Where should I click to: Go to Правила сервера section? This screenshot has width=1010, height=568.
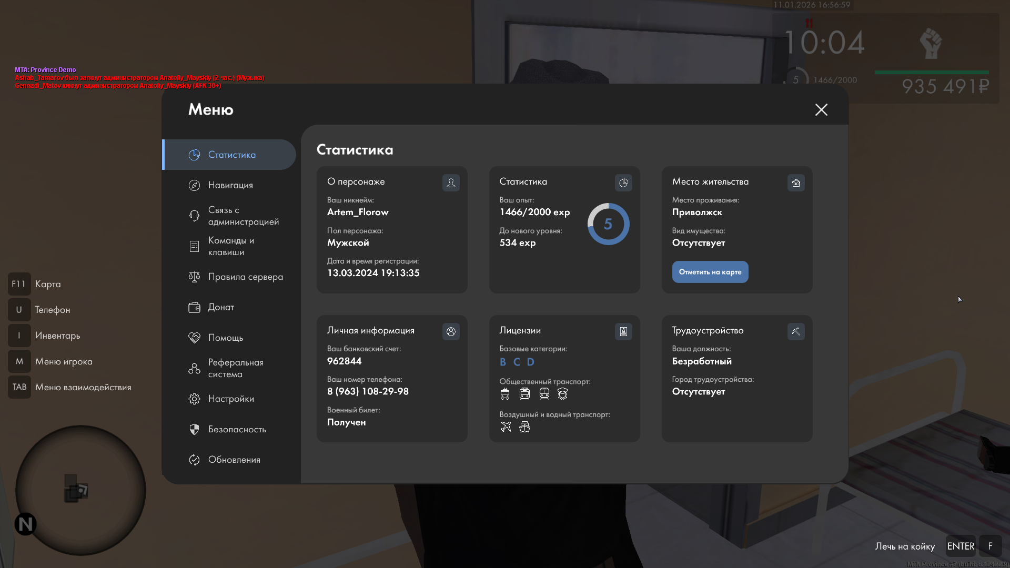click(x=245, y=277)
